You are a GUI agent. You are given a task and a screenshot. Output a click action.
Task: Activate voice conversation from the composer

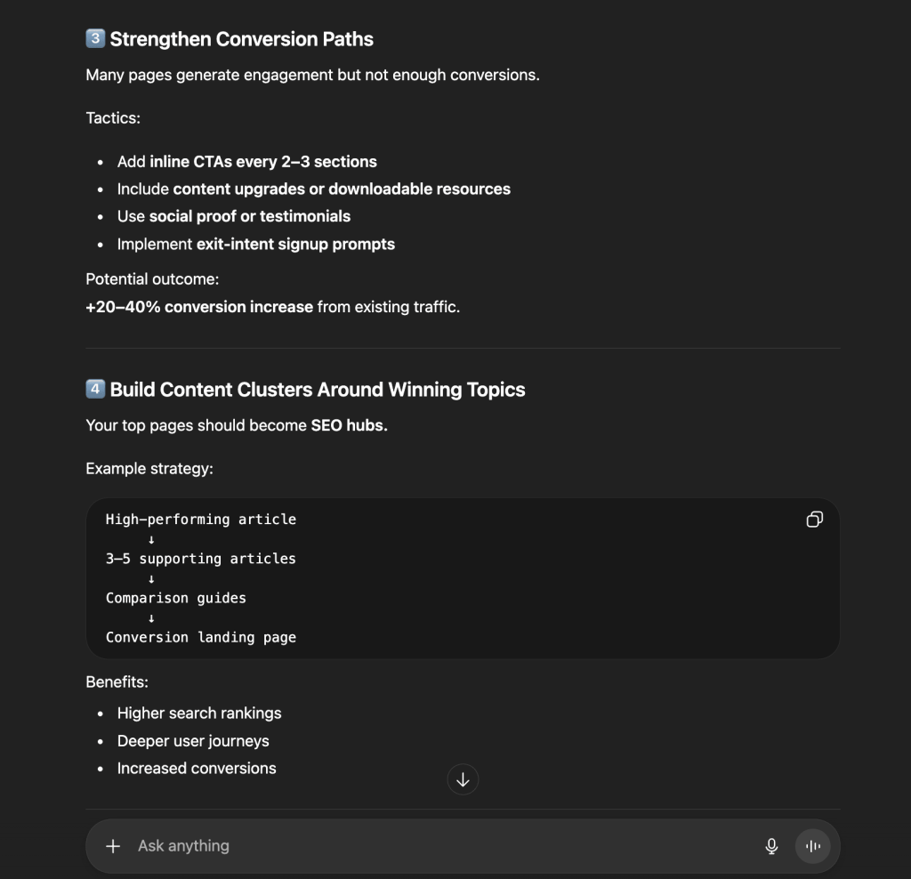click(x=812, y=846)
